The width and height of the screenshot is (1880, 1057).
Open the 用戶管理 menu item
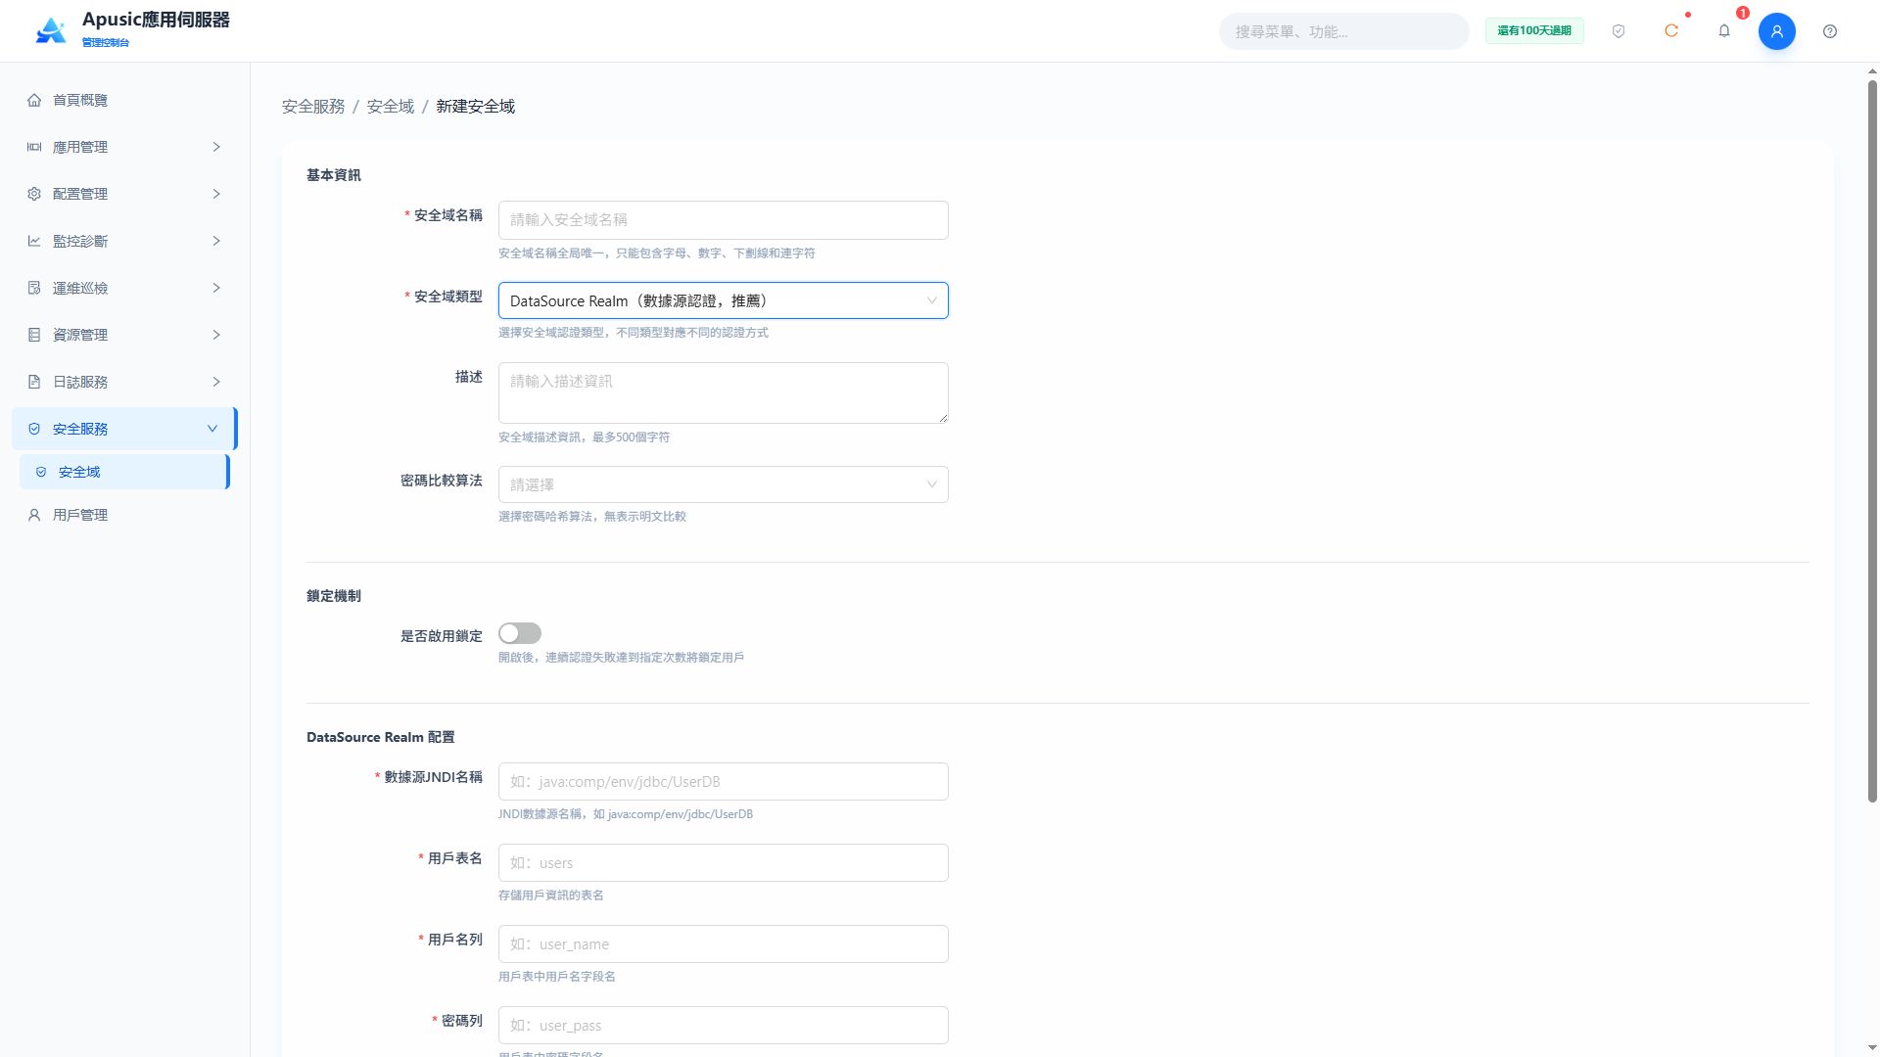(x=124, y=515)
